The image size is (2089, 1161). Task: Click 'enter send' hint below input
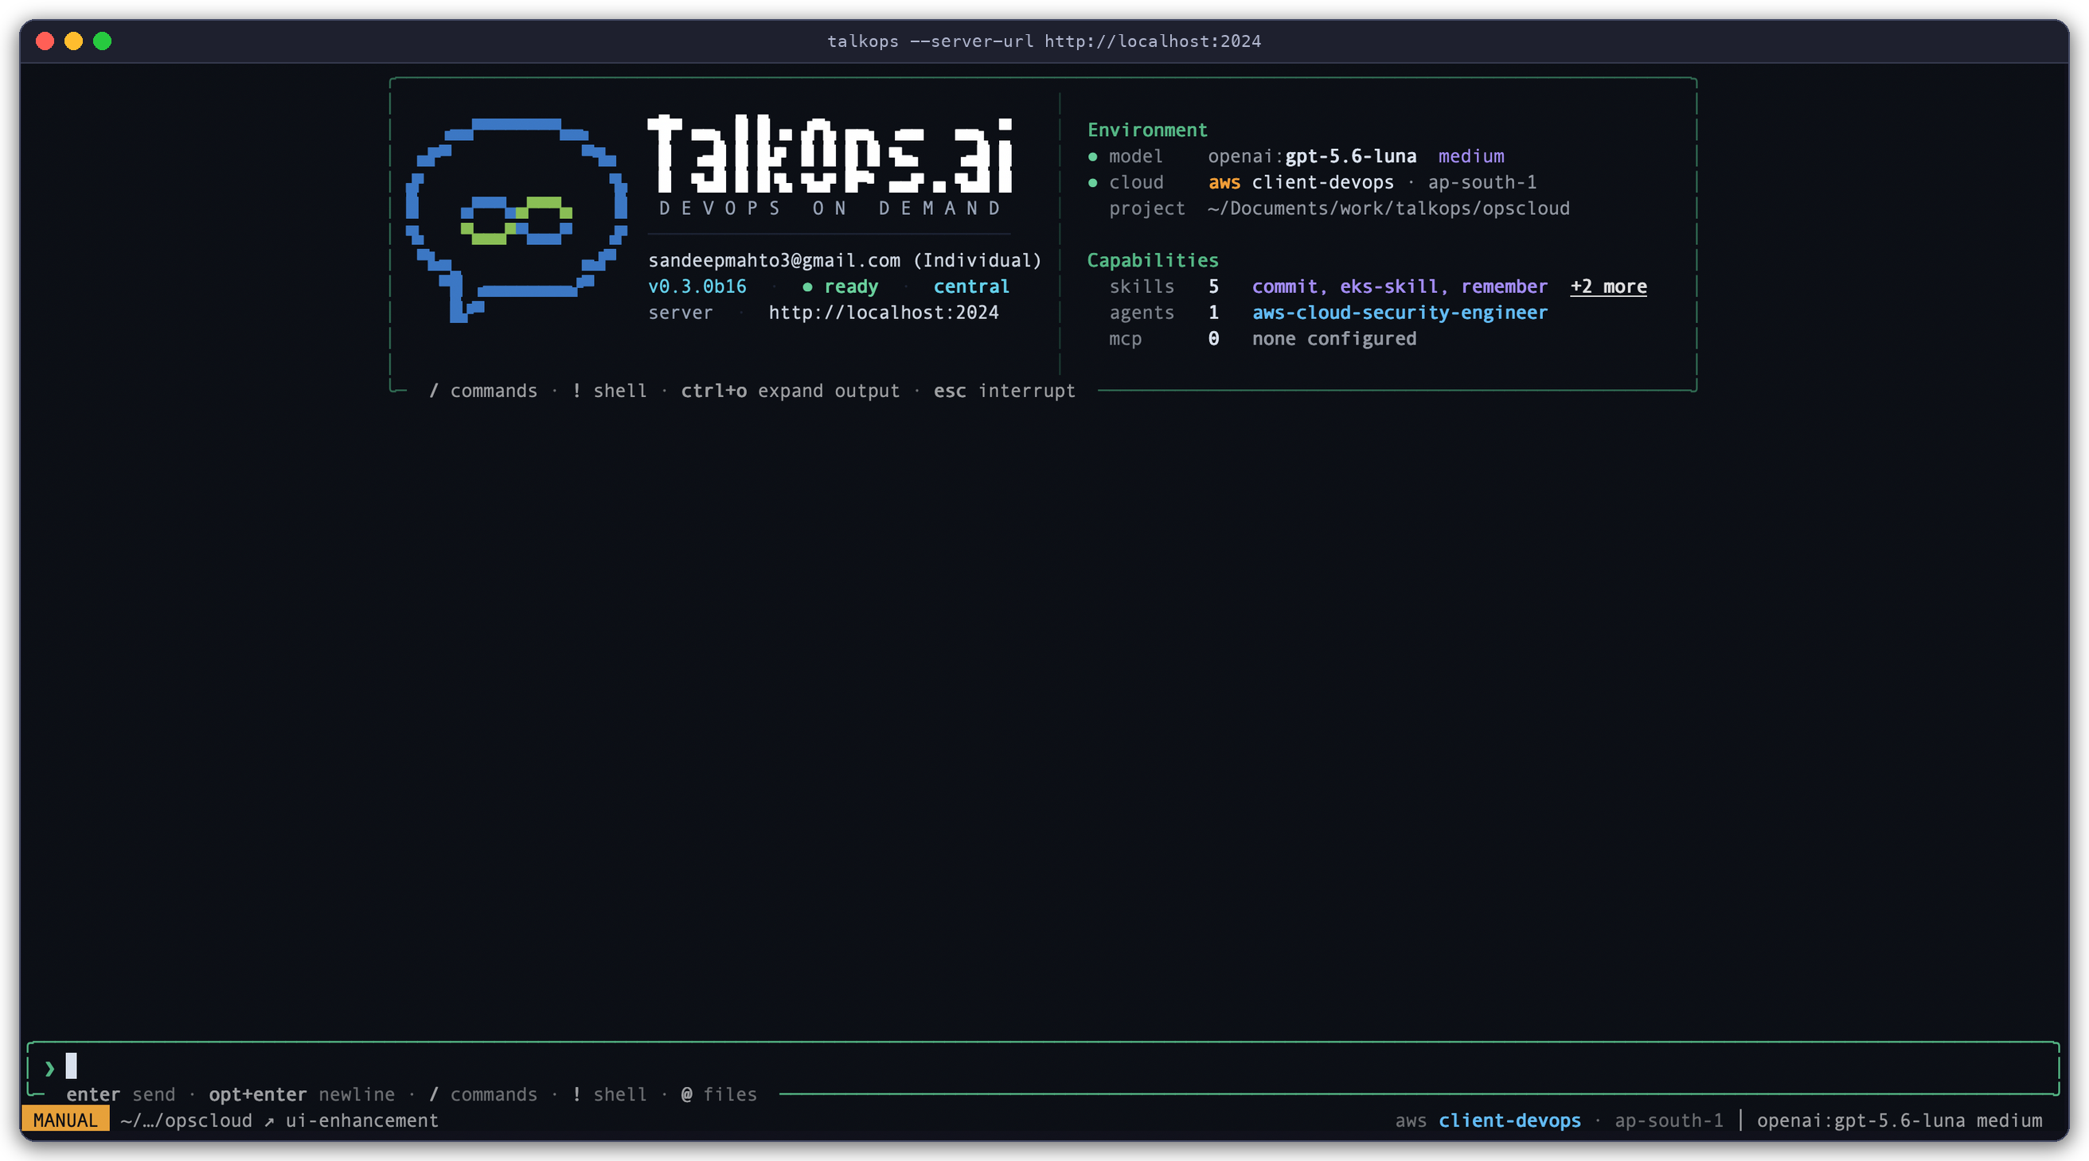(x=120, y=1094)
